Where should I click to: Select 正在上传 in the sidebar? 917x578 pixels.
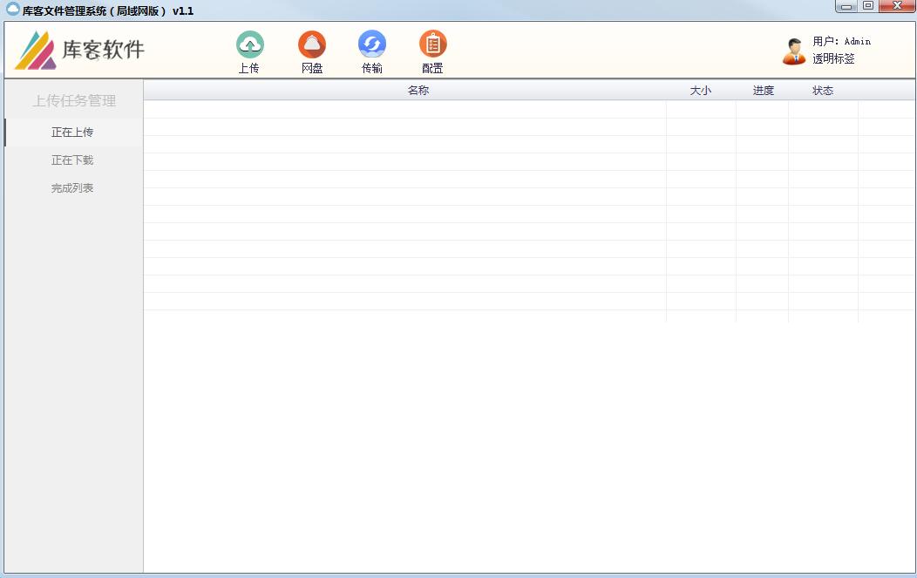pos(73,133)
